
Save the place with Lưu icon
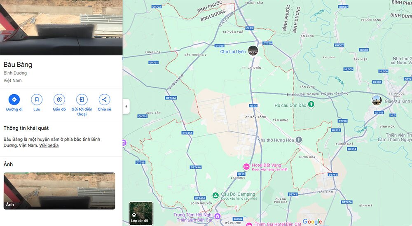pyautogui.click(x=37, y=100)
